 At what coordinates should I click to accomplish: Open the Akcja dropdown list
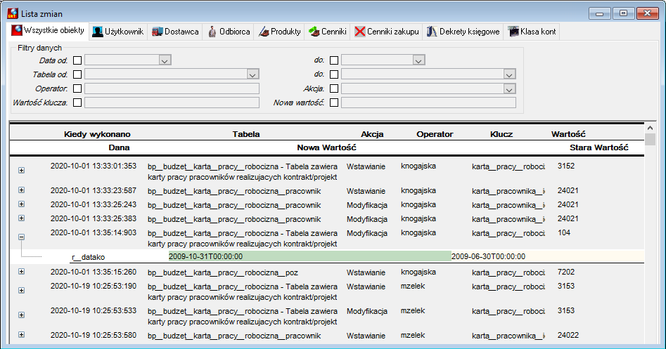(x=509, y=88)
